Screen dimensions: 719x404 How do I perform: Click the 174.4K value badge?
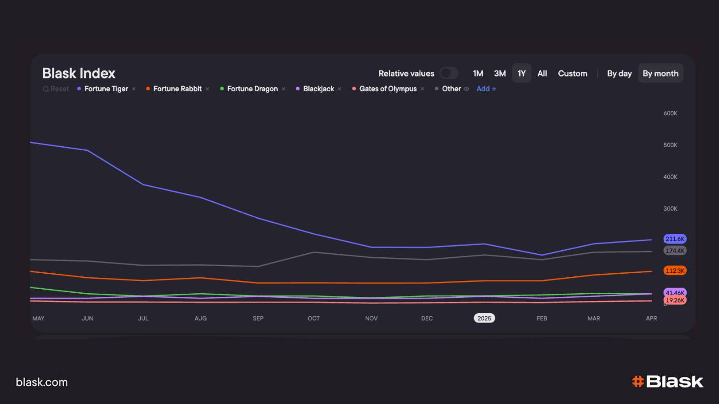click(x=675, y=251)
